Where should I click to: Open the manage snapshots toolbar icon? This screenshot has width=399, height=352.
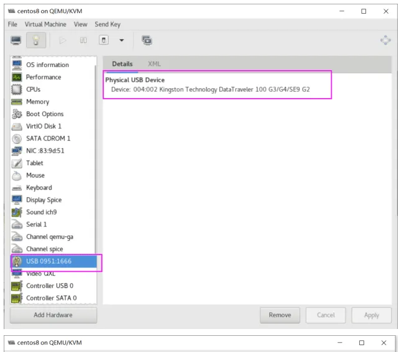tap(147, 40)
